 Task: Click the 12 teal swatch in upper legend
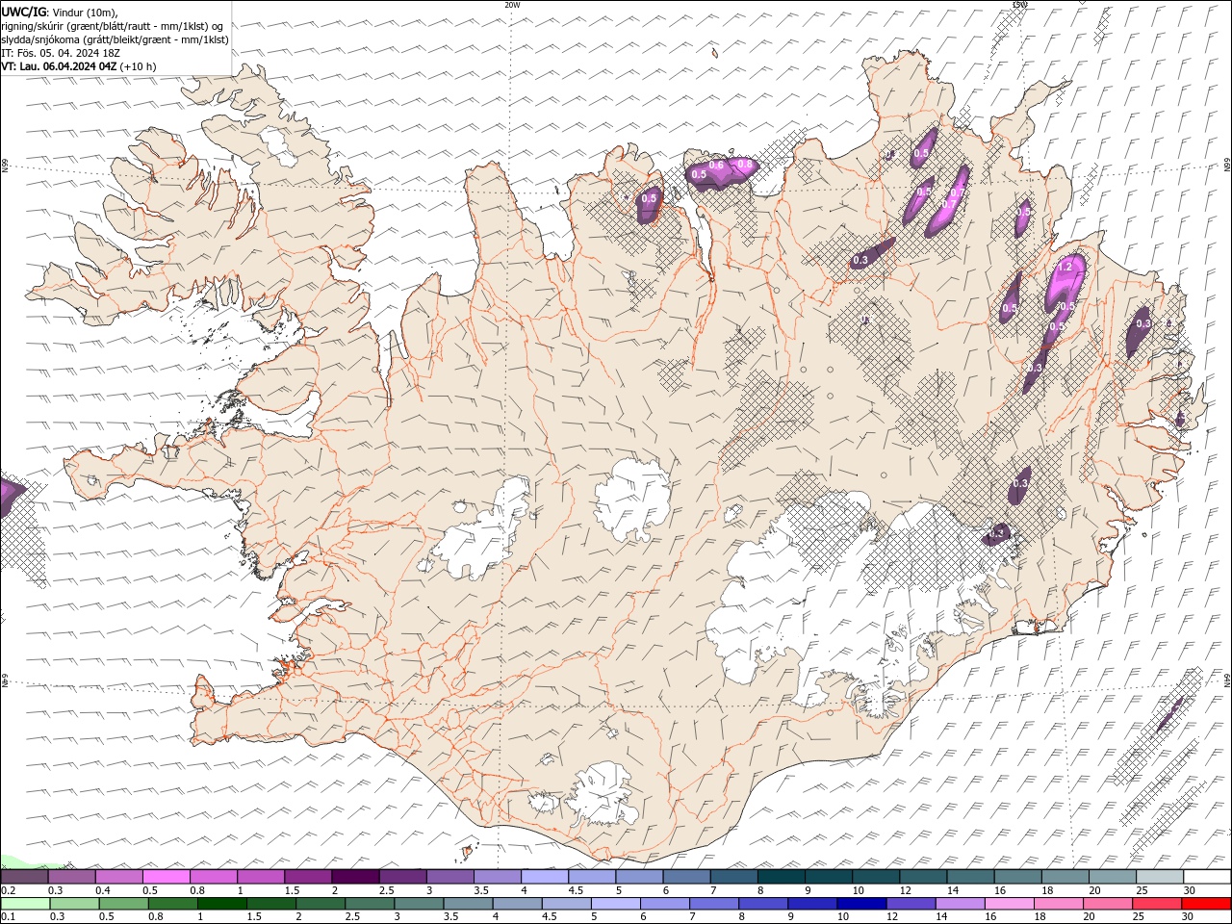click(x=923, y=877)
